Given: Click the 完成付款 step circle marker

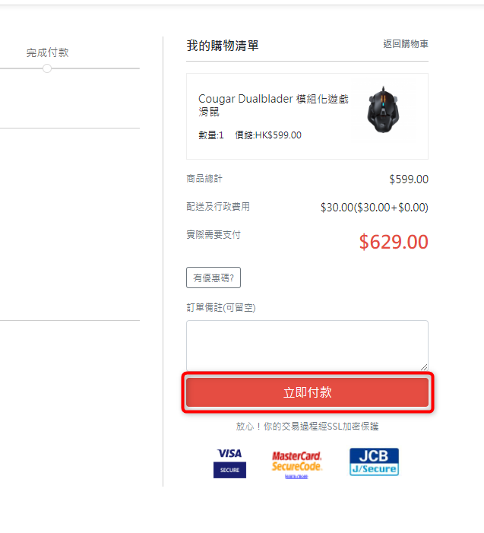Looking at the screenshot, I should [x=47, y=68].
